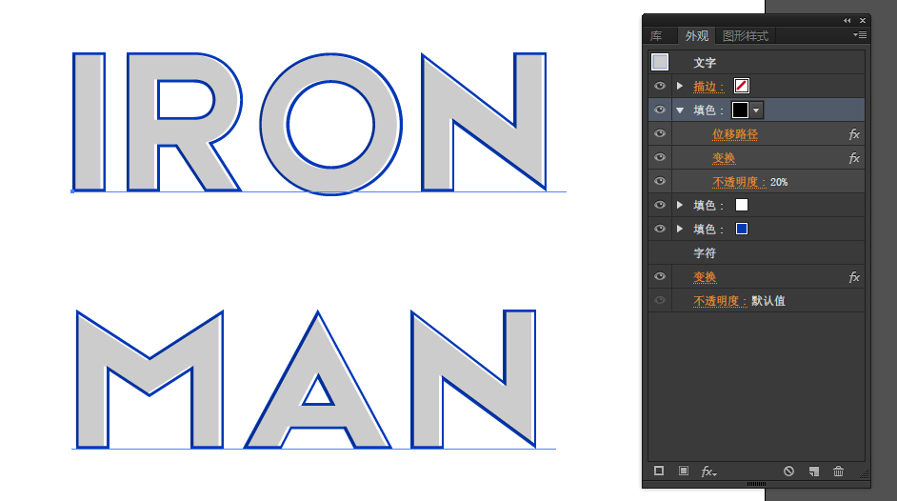Open 不透明度 默认值 opacity link
Image resolution: width=897 pixels, height=501 pixels.
click(720, 301)
